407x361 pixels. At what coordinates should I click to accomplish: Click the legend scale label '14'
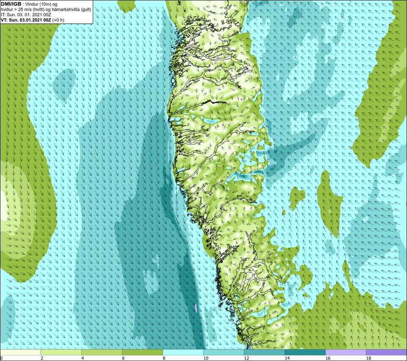click(287, 359)
